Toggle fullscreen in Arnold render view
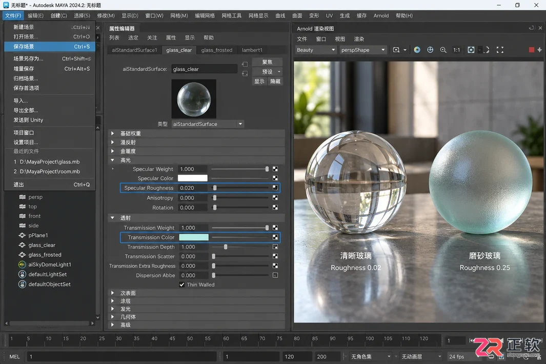Viewport: 546px width, 364px height. [x=500, y=50]
